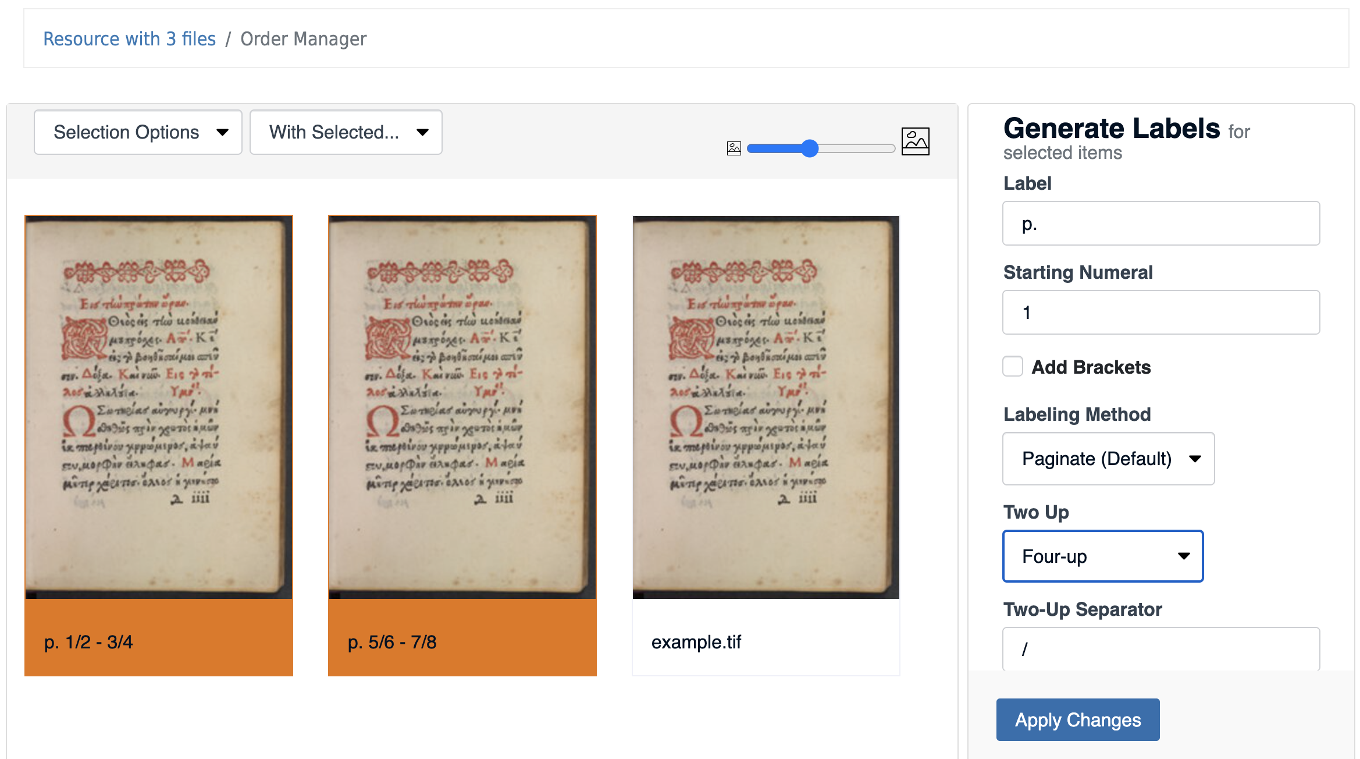Click the thumbnail size slider handle
Image resolution: width=1360 pixels, height=759 pixels.
(810, 148)
